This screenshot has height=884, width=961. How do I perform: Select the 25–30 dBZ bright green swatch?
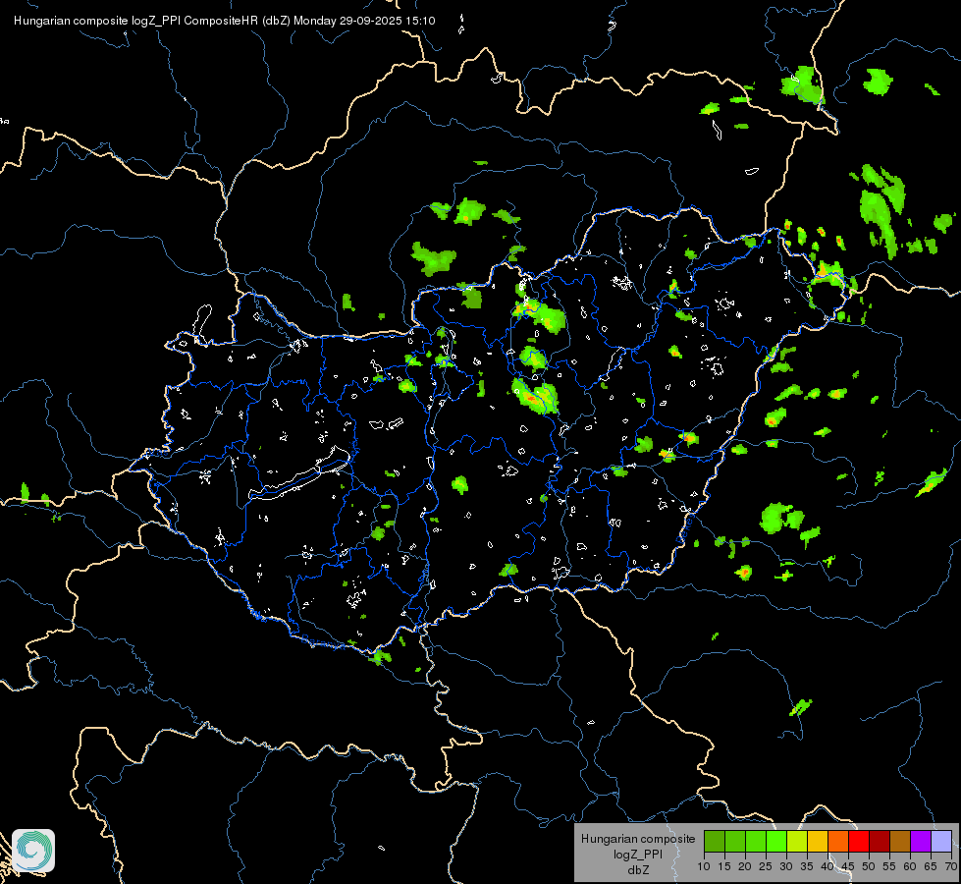click(776, 841)
